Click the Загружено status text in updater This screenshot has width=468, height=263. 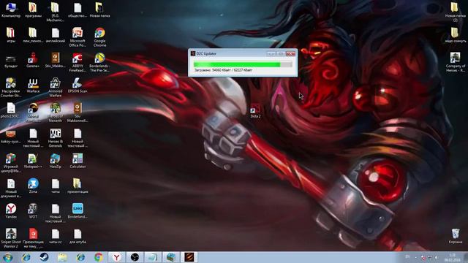(224, 70)
